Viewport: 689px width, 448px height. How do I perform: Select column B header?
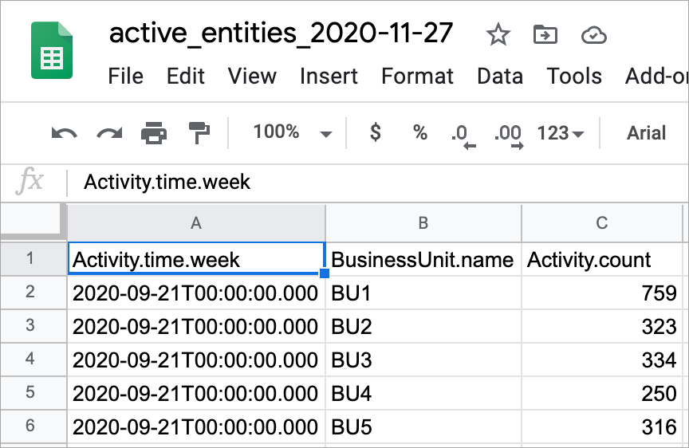[x=423, y=224]
